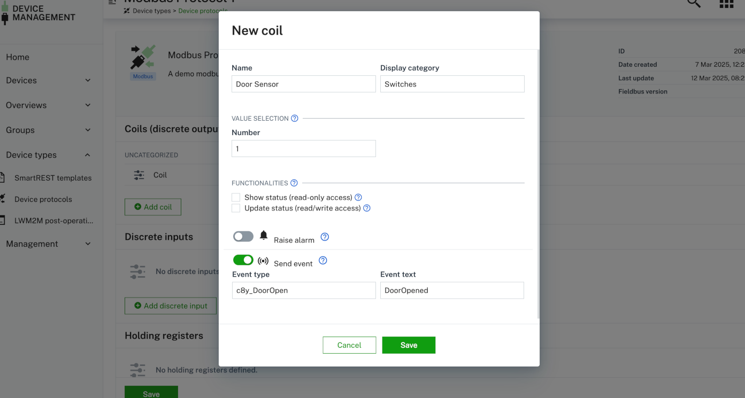Go to Home in the navigation
This screenshot has height=398, width=745.
coord(18,57)
